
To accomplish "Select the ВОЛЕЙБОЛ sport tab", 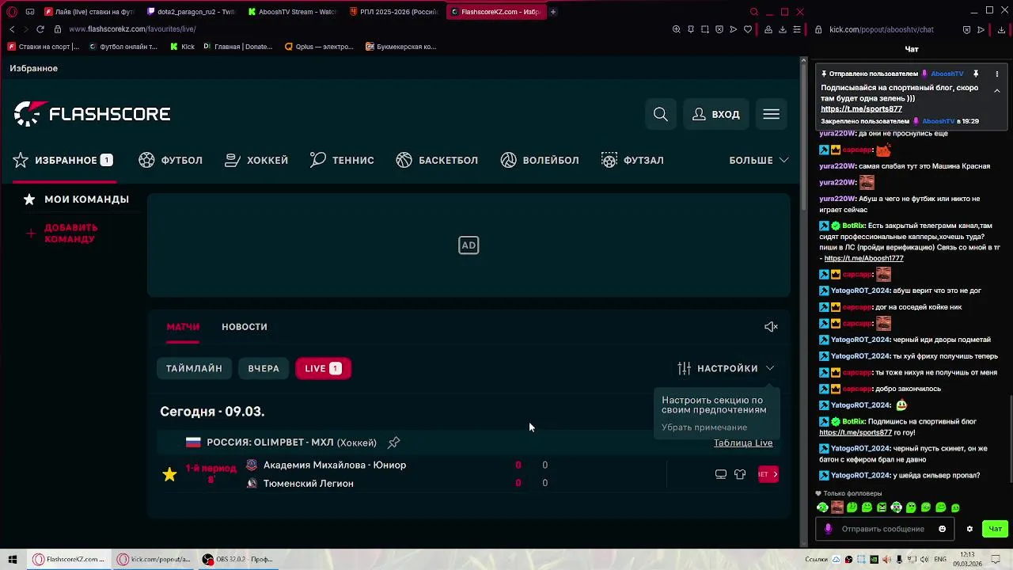I will [540, 160].
